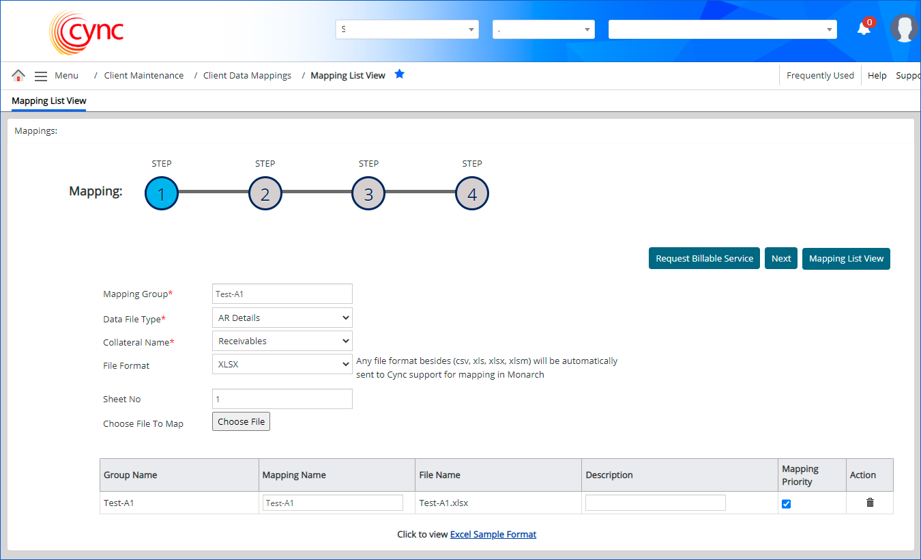Open the Excel Sample Format link
This screenshot has height=560, width=921.
(x=493, y=535)
